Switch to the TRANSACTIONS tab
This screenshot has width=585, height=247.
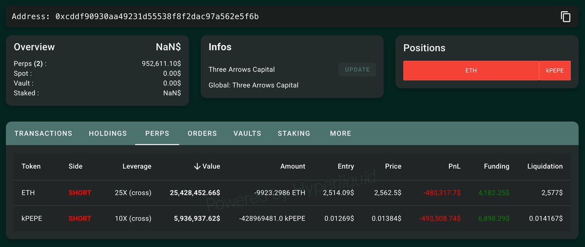pos(43,133)
